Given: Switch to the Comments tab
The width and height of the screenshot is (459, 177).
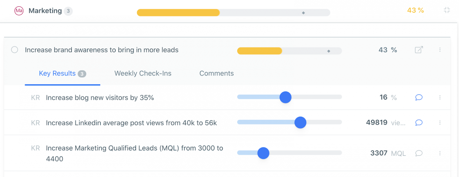Looking at the screenshot, I should (216, 73).
